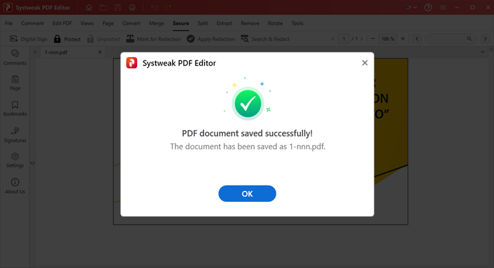Open the Comments sidebar panel
494x268 pixels.
(15, 57)
